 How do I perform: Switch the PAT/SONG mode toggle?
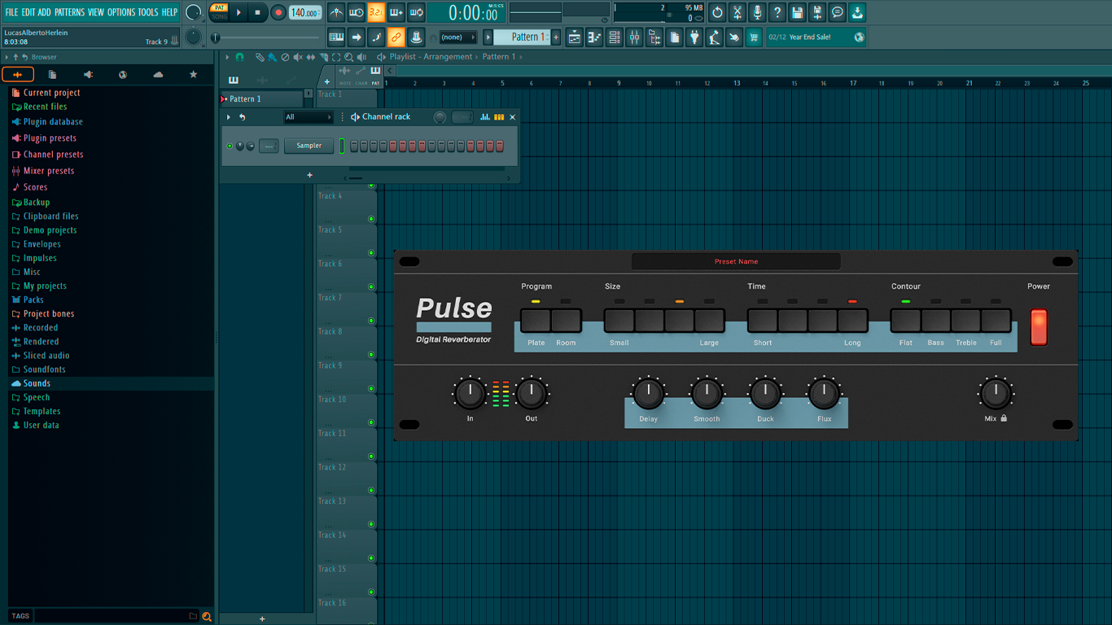pyautogui.click(x=219, y=12)
